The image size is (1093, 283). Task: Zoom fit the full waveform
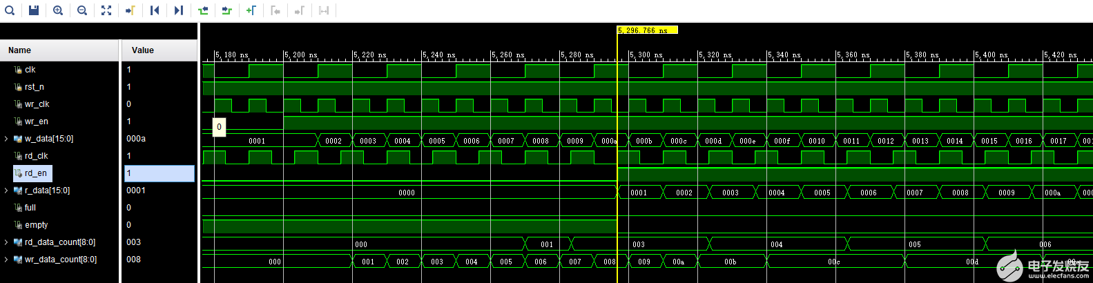[x=106, y=10]
